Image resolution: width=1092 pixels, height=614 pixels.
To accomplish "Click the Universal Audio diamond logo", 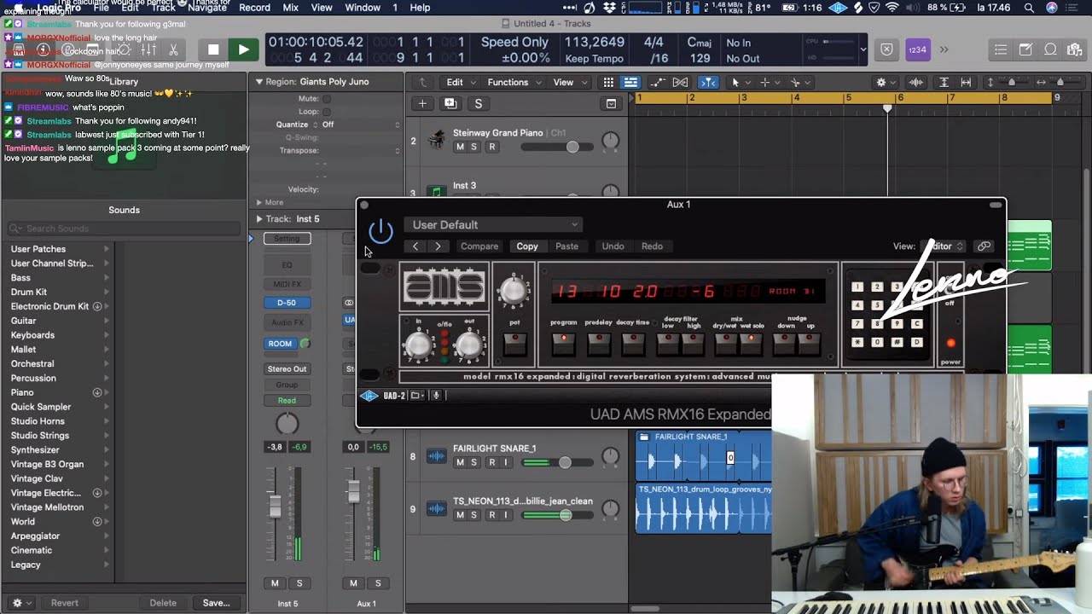I will (x=369, y=396).
